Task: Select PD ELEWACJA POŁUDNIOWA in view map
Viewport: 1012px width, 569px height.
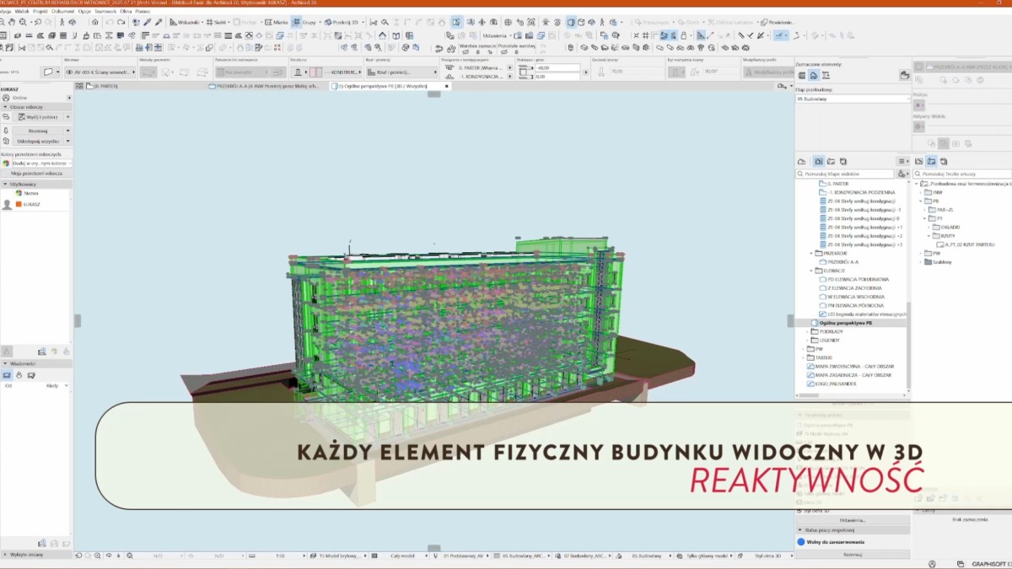Action: pyautogui.click(x=859, y=279)
